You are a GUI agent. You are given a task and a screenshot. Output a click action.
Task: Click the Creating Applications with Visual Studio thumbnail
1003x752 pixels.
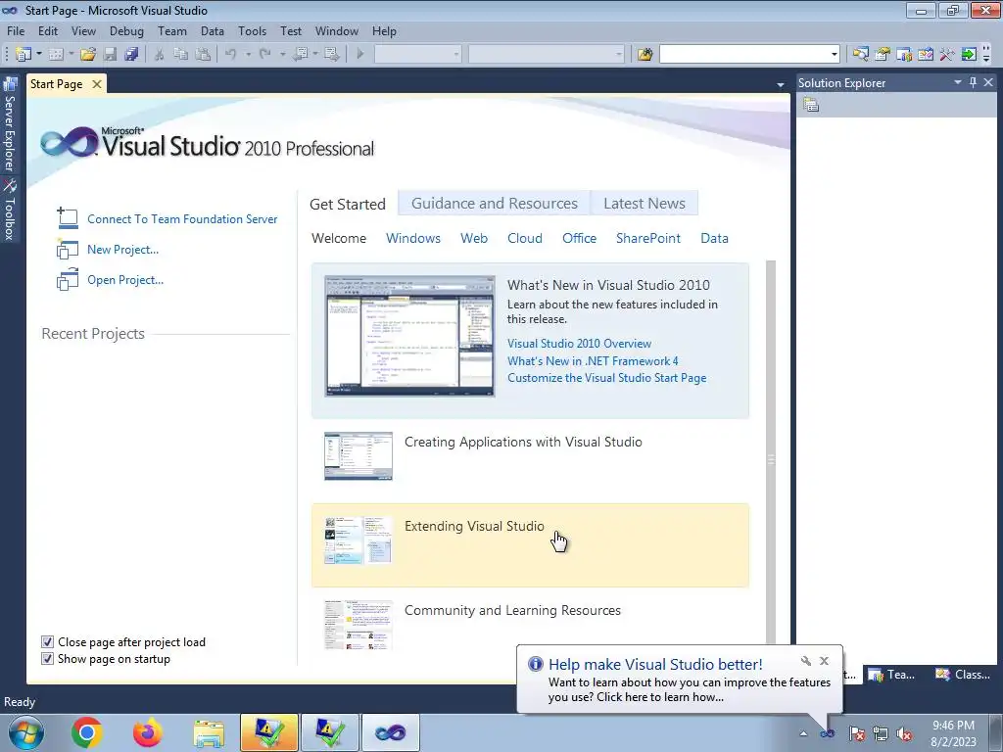coord(358,456)
